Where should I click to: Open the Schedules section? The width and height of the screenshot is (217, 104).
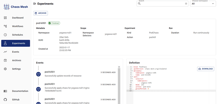coord(16,35)
